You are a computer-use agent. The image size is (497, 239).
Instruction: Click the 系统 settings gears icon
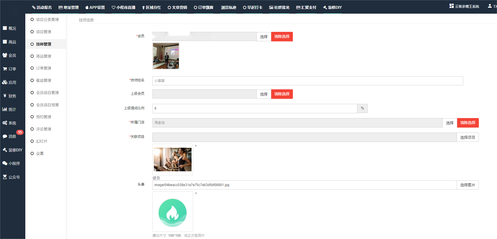[5, 123]
